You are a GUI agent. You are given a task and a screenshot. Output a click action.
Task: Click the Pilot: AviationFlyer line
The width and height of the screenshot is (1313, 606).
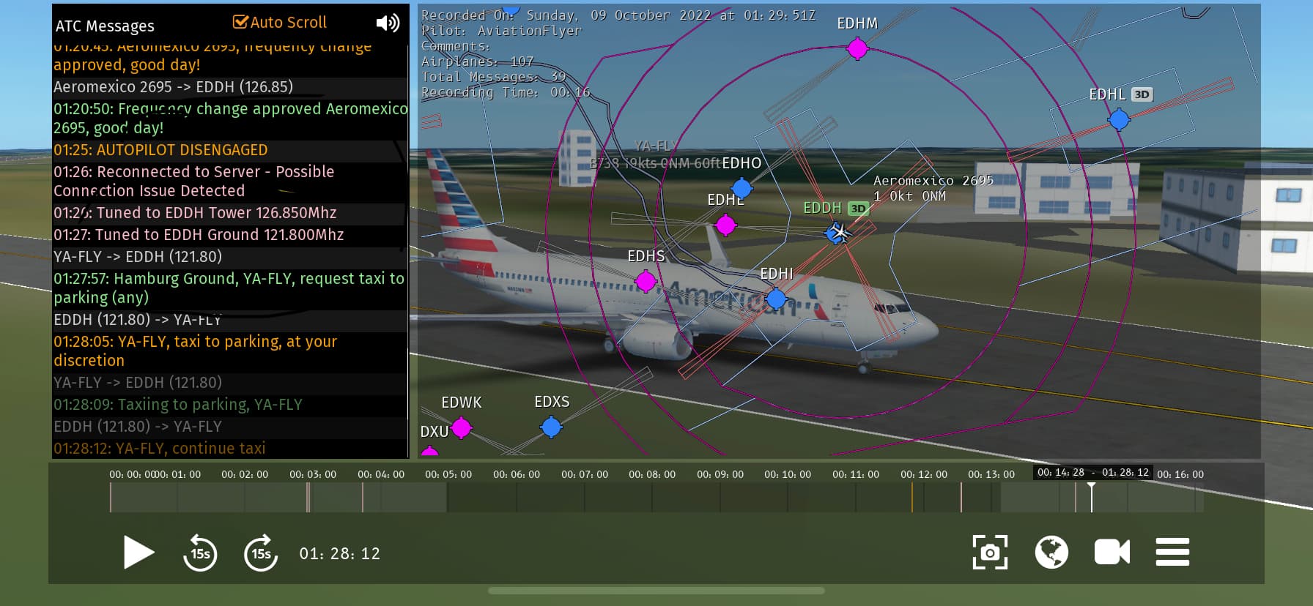501,31
